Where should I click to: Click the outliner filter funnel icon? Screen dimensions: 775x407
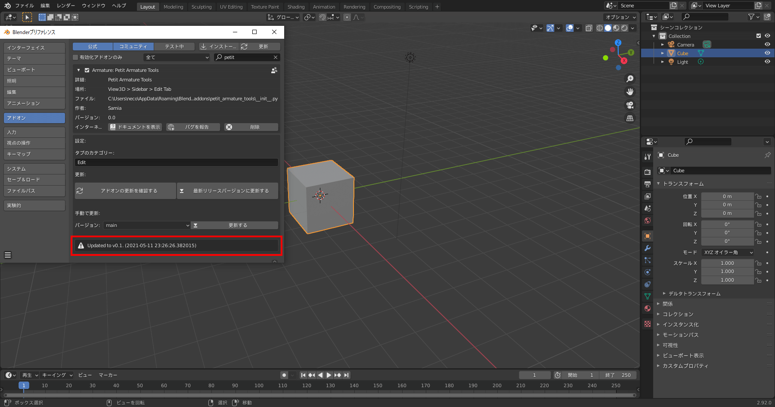point(751,17)
